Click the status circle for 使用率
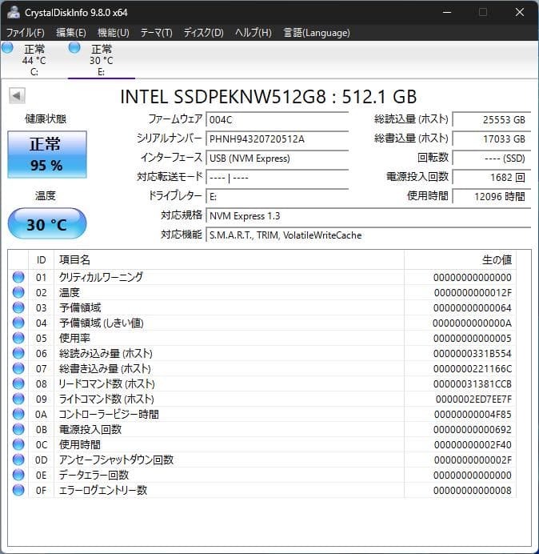539x554 pixels. 18,338
